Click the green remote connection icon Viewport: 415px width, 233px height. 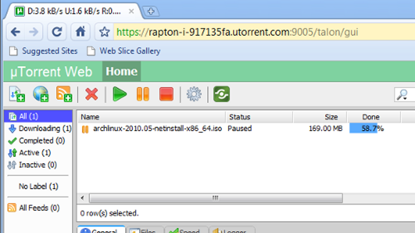pyautogui.click(x=222, y=94)
